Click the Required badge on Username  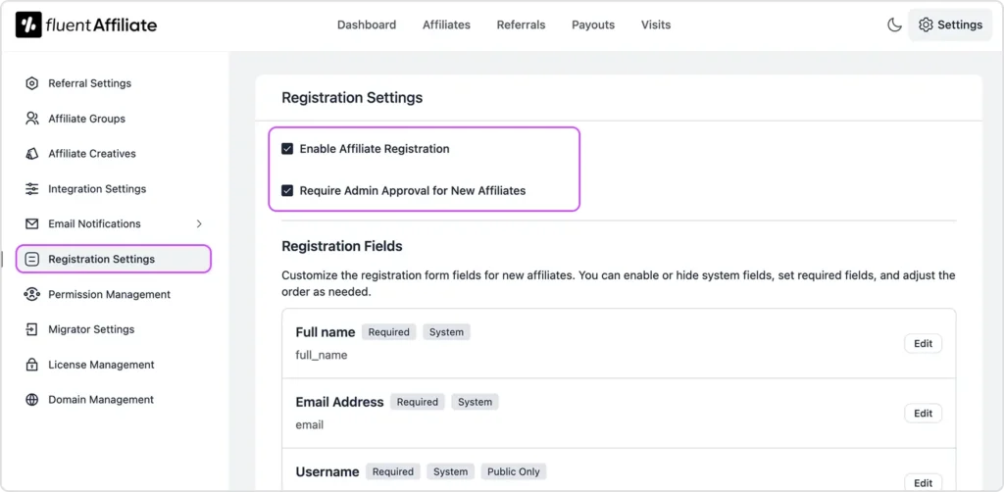[393, 471]
